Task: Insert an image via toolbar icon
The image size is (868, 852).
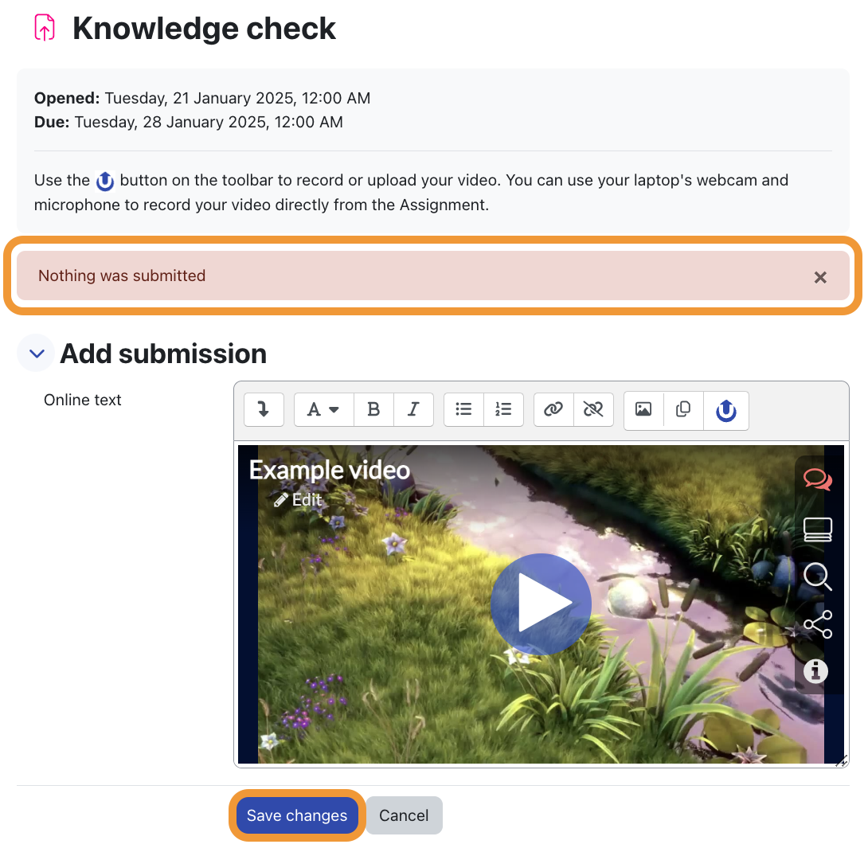Action: 643,409
